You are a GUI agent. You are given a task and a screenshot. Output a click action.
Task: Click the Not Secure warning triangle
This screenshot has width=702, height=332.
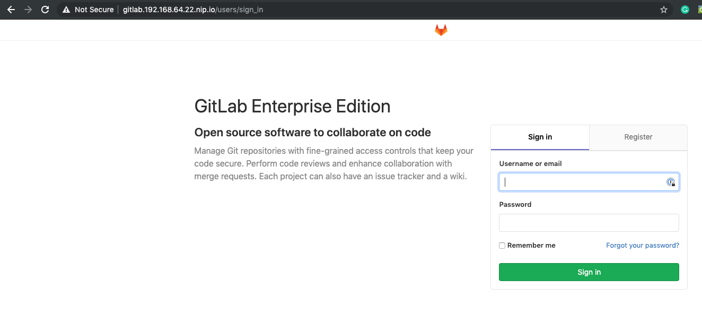coord(66,10)
